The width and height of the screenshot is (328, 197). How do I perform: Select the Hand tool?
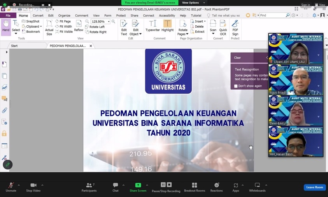6,26
